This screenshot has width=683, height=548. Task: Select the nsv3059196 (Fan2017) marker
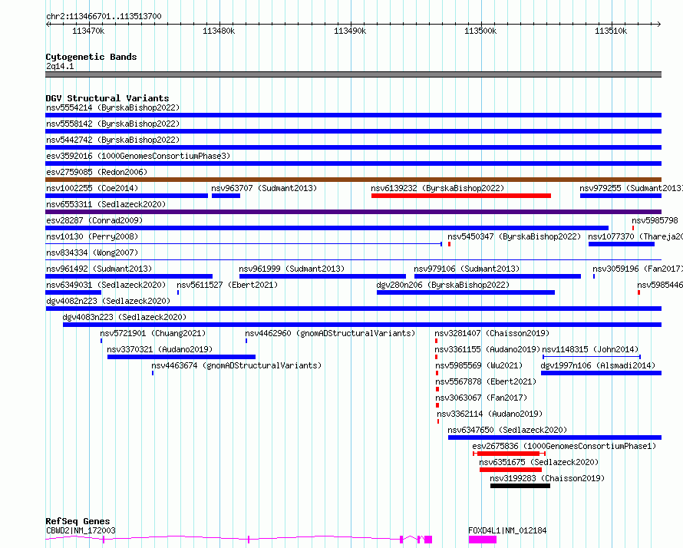tap(594, 276)
